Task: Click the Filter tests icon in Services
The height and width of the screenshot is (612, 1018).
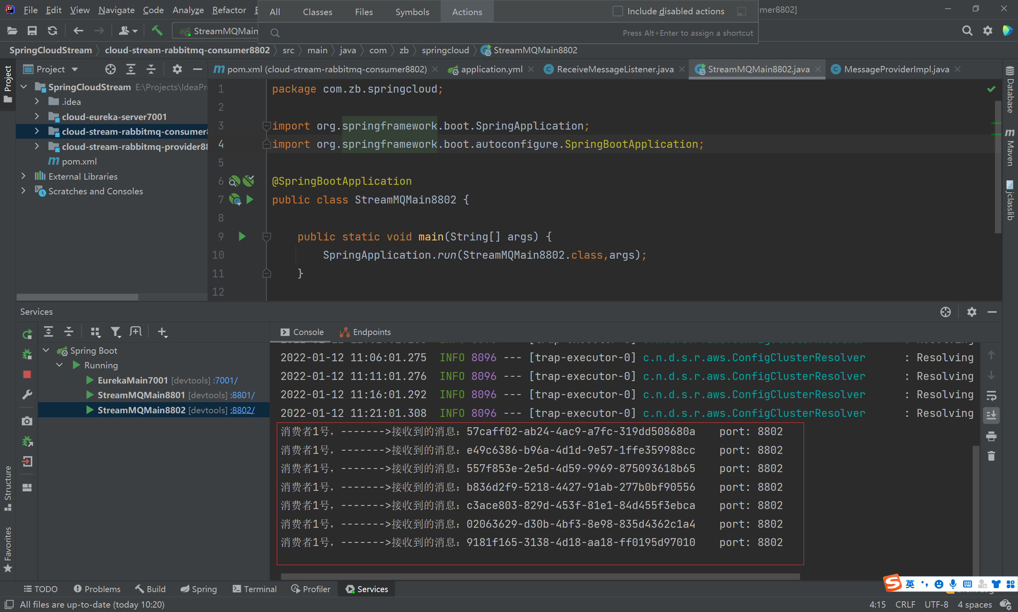Action: coord(117,331)
